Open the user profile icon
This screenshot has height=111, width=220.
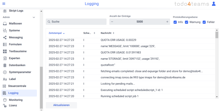click(214, 4)
